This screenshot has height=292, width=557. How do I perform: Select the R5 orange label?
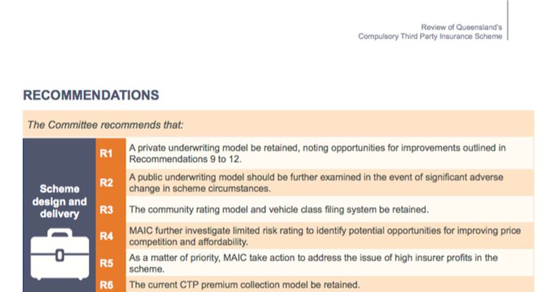106,263
